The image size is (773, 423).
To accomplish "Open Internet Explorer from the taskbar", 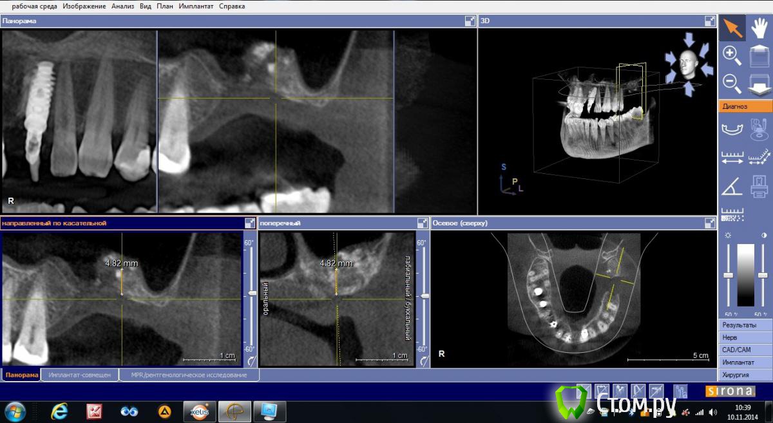I will (60, 410).
